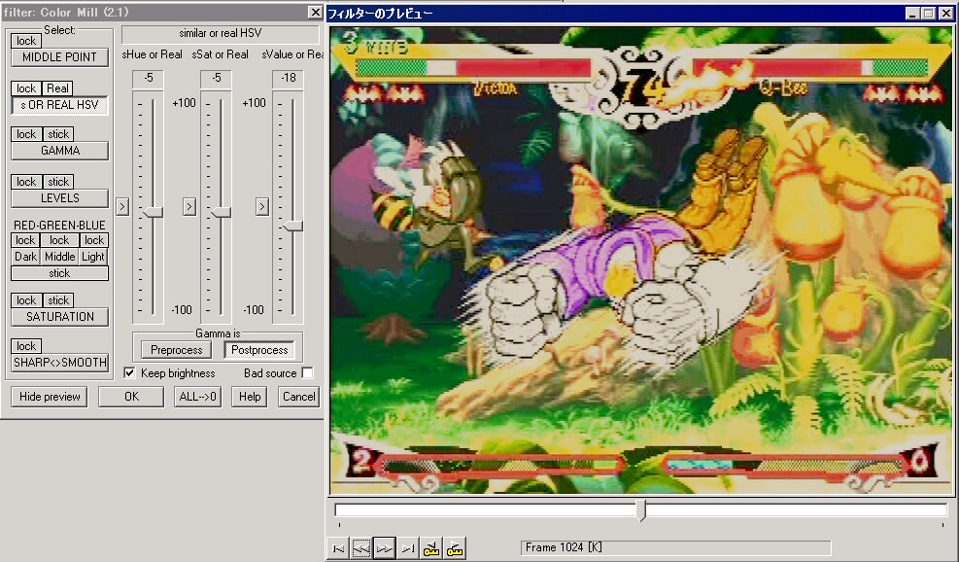Click the sSat or Real slider thumb
This screenshot has height=562, width=959.
click(221, 212)
